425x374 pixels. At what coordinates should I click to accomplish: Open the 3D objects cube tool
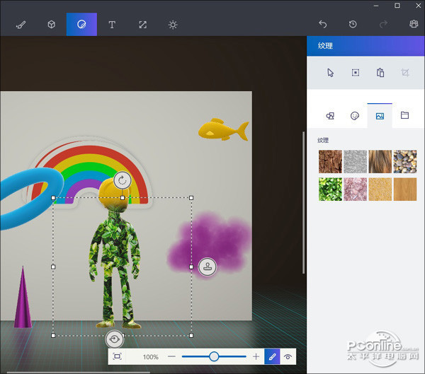[51, 25]
